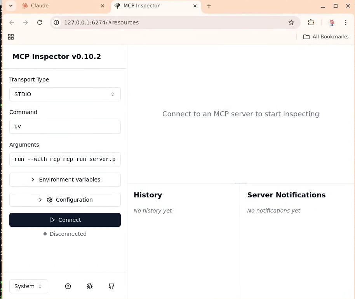Viewport: 355px width, 299px height.
Task: Open the Transport Type STDIO dropdown
Action: pos(65,94)
